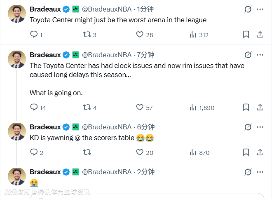Click Grok icon on KD yawning tweet
This screenshot has width=274, height=199.
(x=248, y=127)
